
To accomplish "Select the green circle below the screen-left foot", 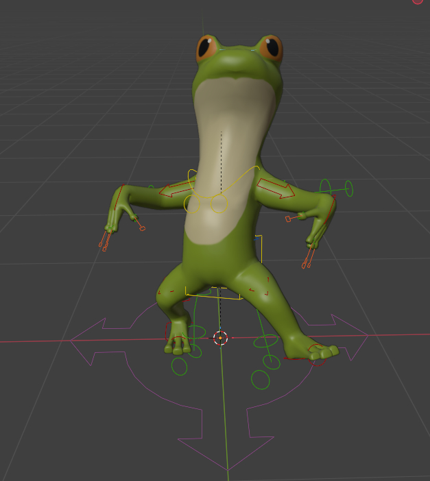I will point(179,367).
